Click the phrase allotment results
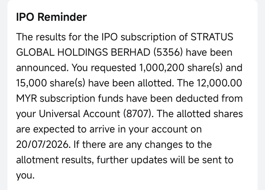Image resolution: width=265 pixels, height=190 pixels. [x=55, y=160]
